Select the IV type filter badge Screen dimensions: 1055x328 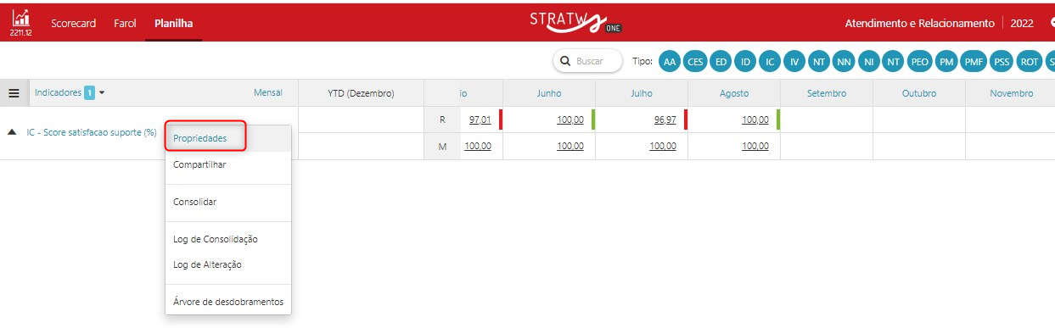tap(794, 62)
